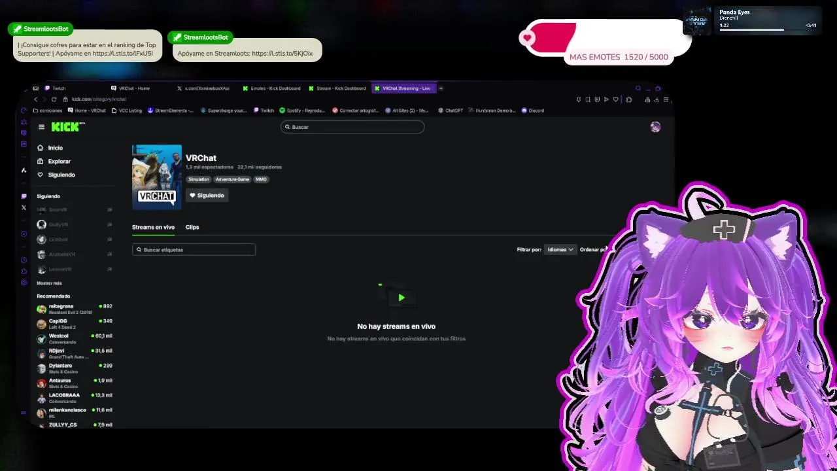Open the StreamElements bookmark
This screenshot has height=471, width=837.
tap(170, 111)
